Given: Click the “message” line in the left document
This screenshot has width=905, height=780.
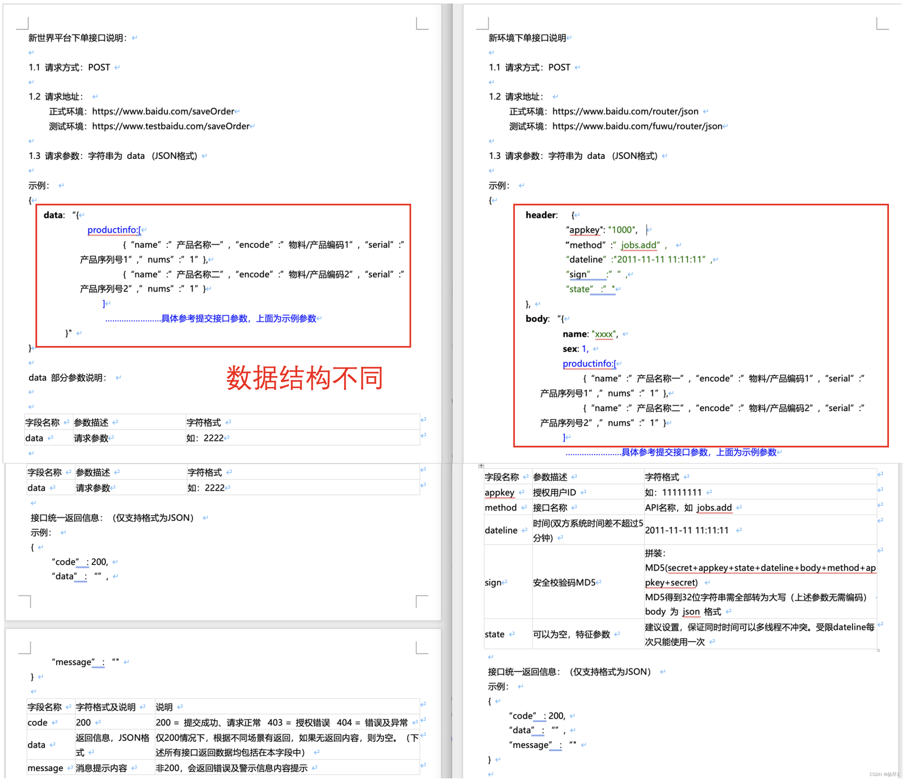Looking at the screenshot, I should 85,662.
